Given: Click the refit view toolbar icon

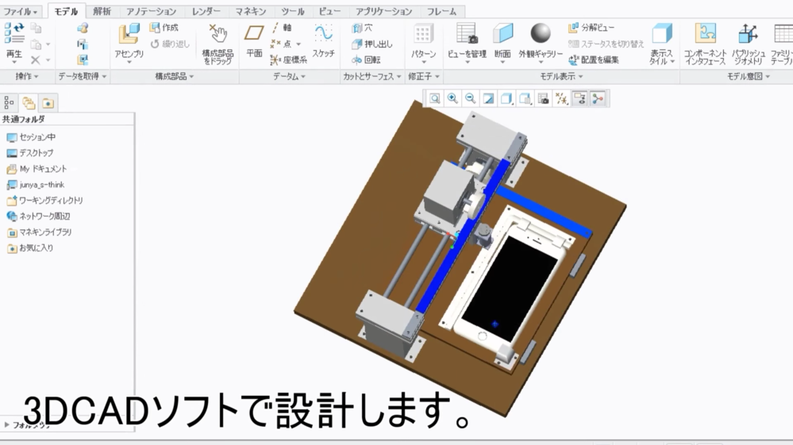Looking at the screenshot, I should pos(435,99).
